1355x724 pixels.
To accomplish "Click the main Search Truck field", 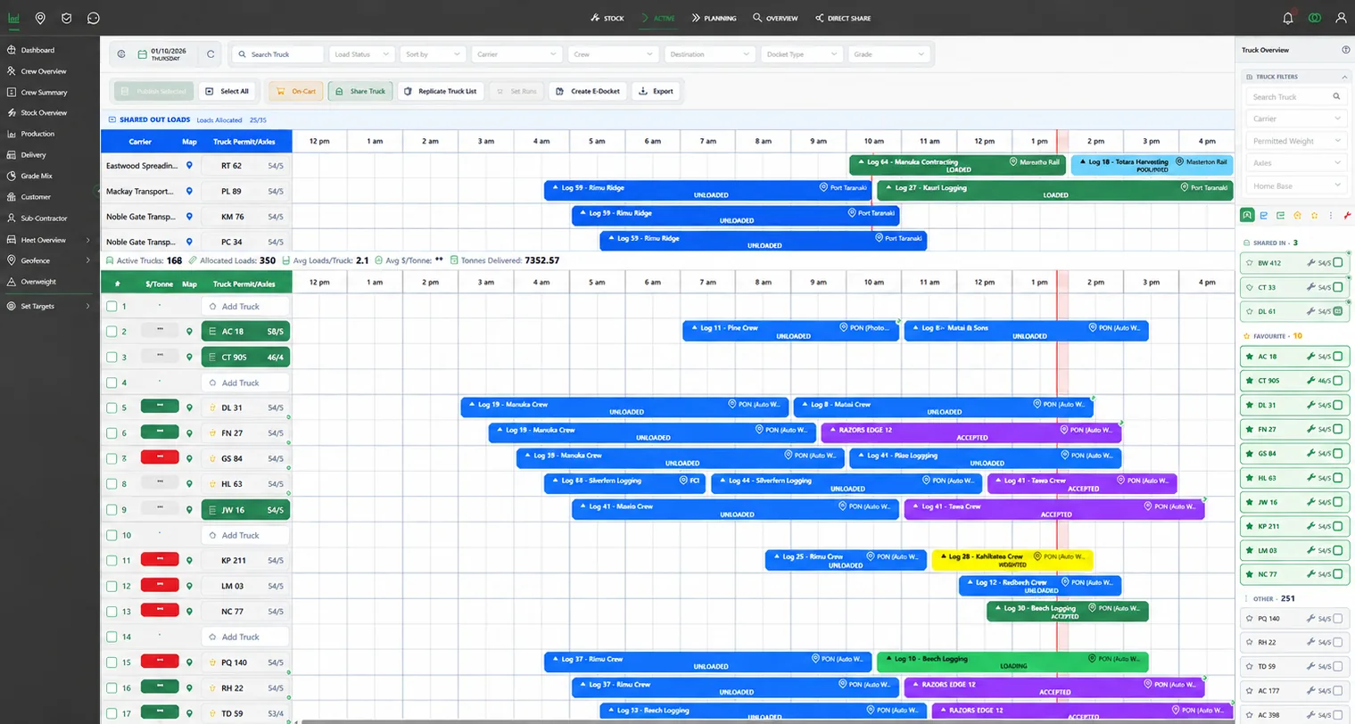I will tap(277, 54).
